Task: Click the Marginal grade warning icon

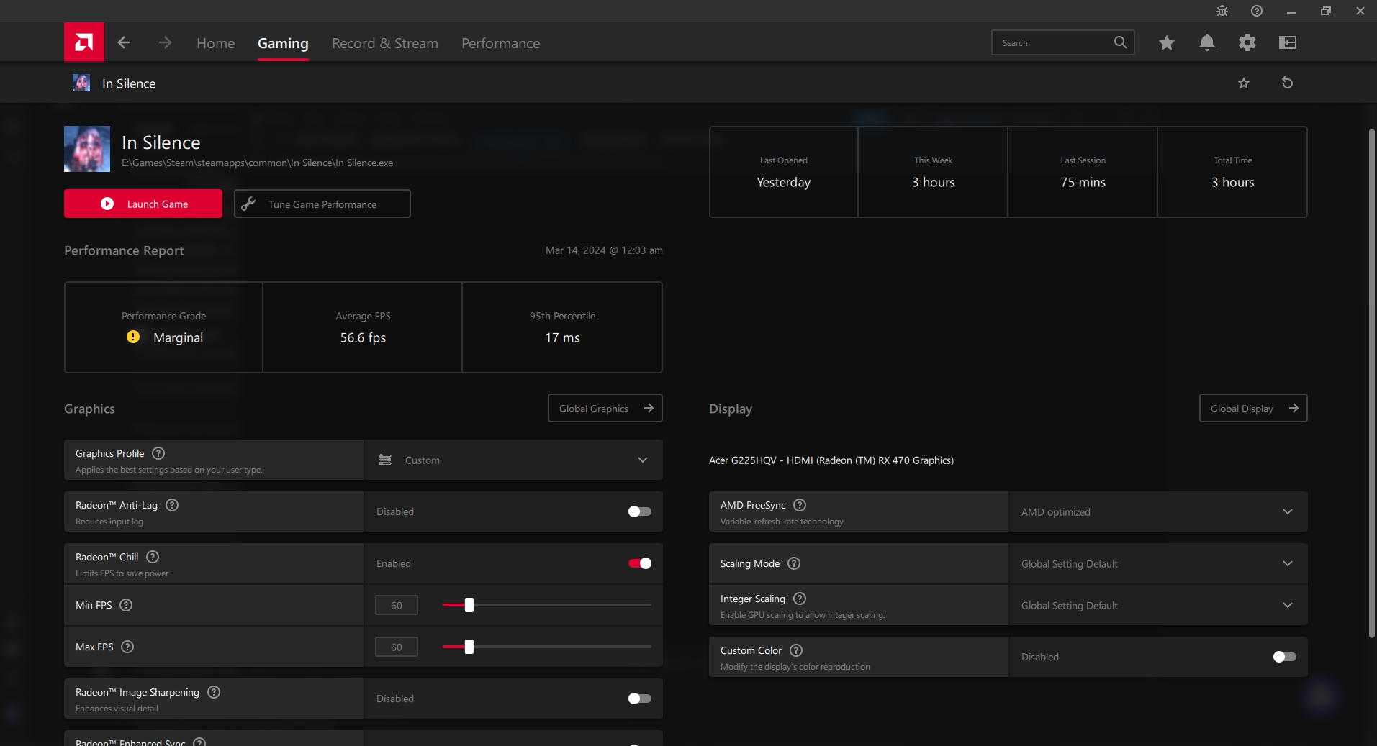Action: click(133, 337)
